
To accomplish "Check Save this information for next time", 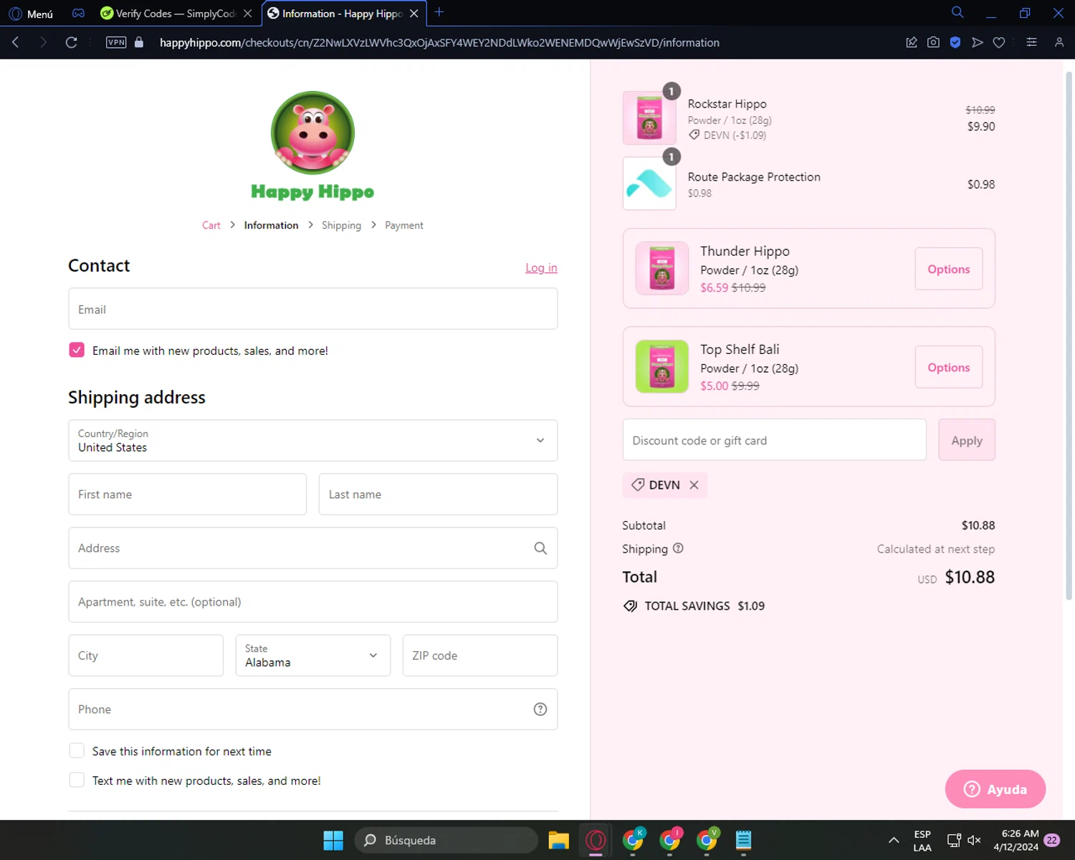I will [77, 750].
